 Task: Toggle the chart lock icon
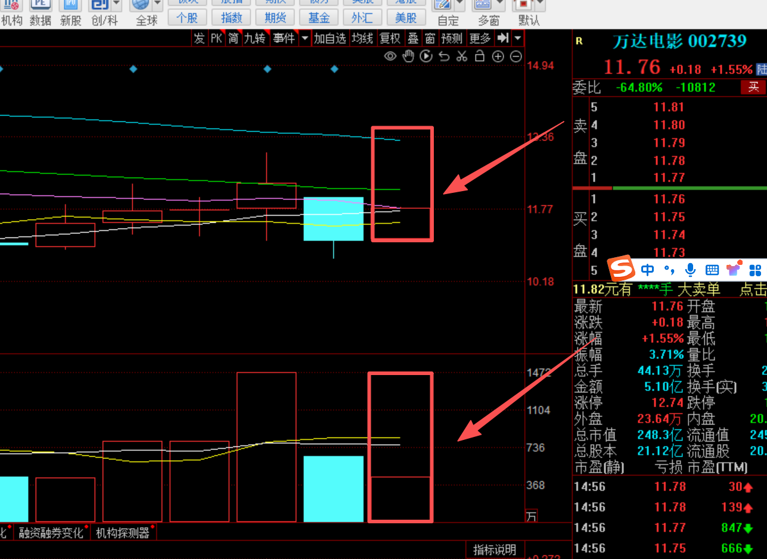pyautogui.click(x=480, y=57)
